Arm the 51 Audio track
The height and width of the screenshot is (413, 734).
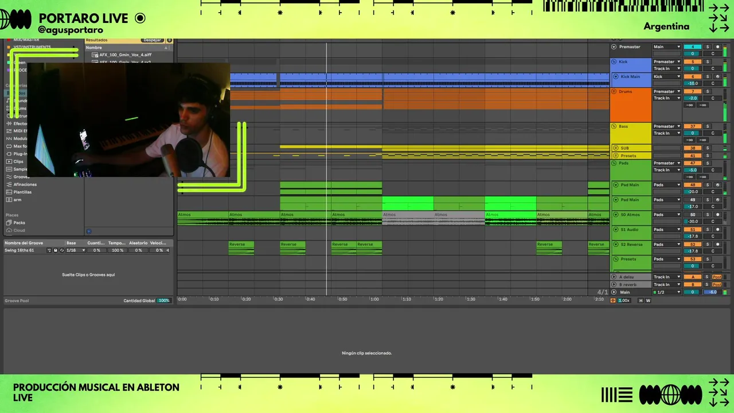click(x=717, y=229)
